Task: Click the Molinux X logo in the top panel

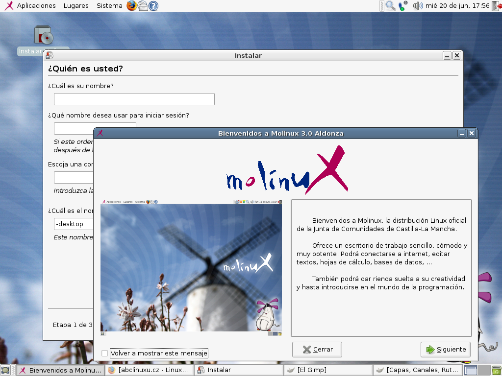Action: 9,6
